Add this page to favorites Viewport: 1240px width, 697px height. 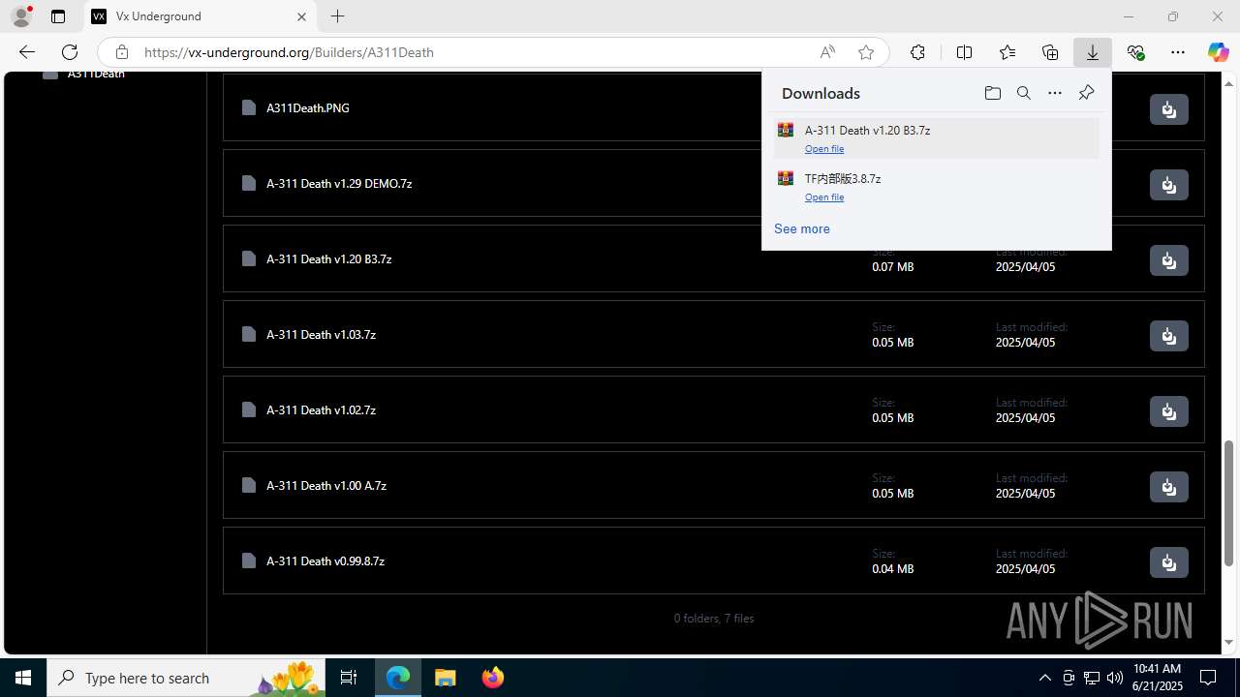[866, 52]
